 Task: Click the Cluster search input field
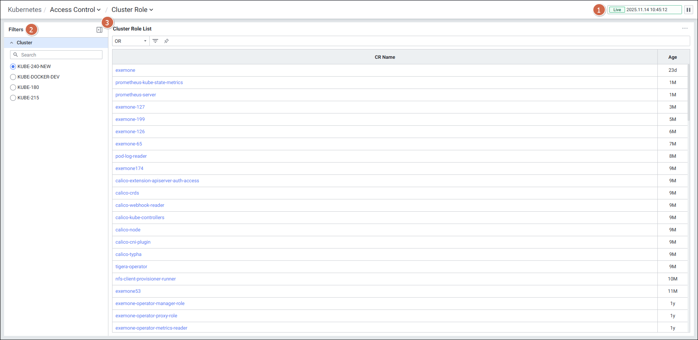[60, 55]
